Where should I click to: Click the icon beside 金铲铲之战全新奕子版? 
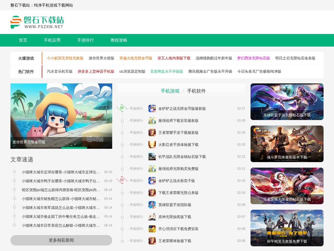152,181
